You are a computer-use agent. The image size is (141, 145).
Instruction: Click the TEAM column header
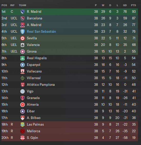point(23,5)
